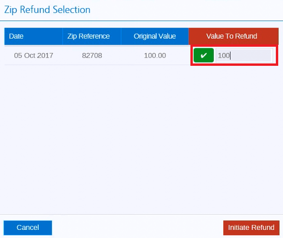Image resolution: width=283 pixels, height=238 pixels.
Task: Click the white tick icon in the row
Action: (204, 55)
